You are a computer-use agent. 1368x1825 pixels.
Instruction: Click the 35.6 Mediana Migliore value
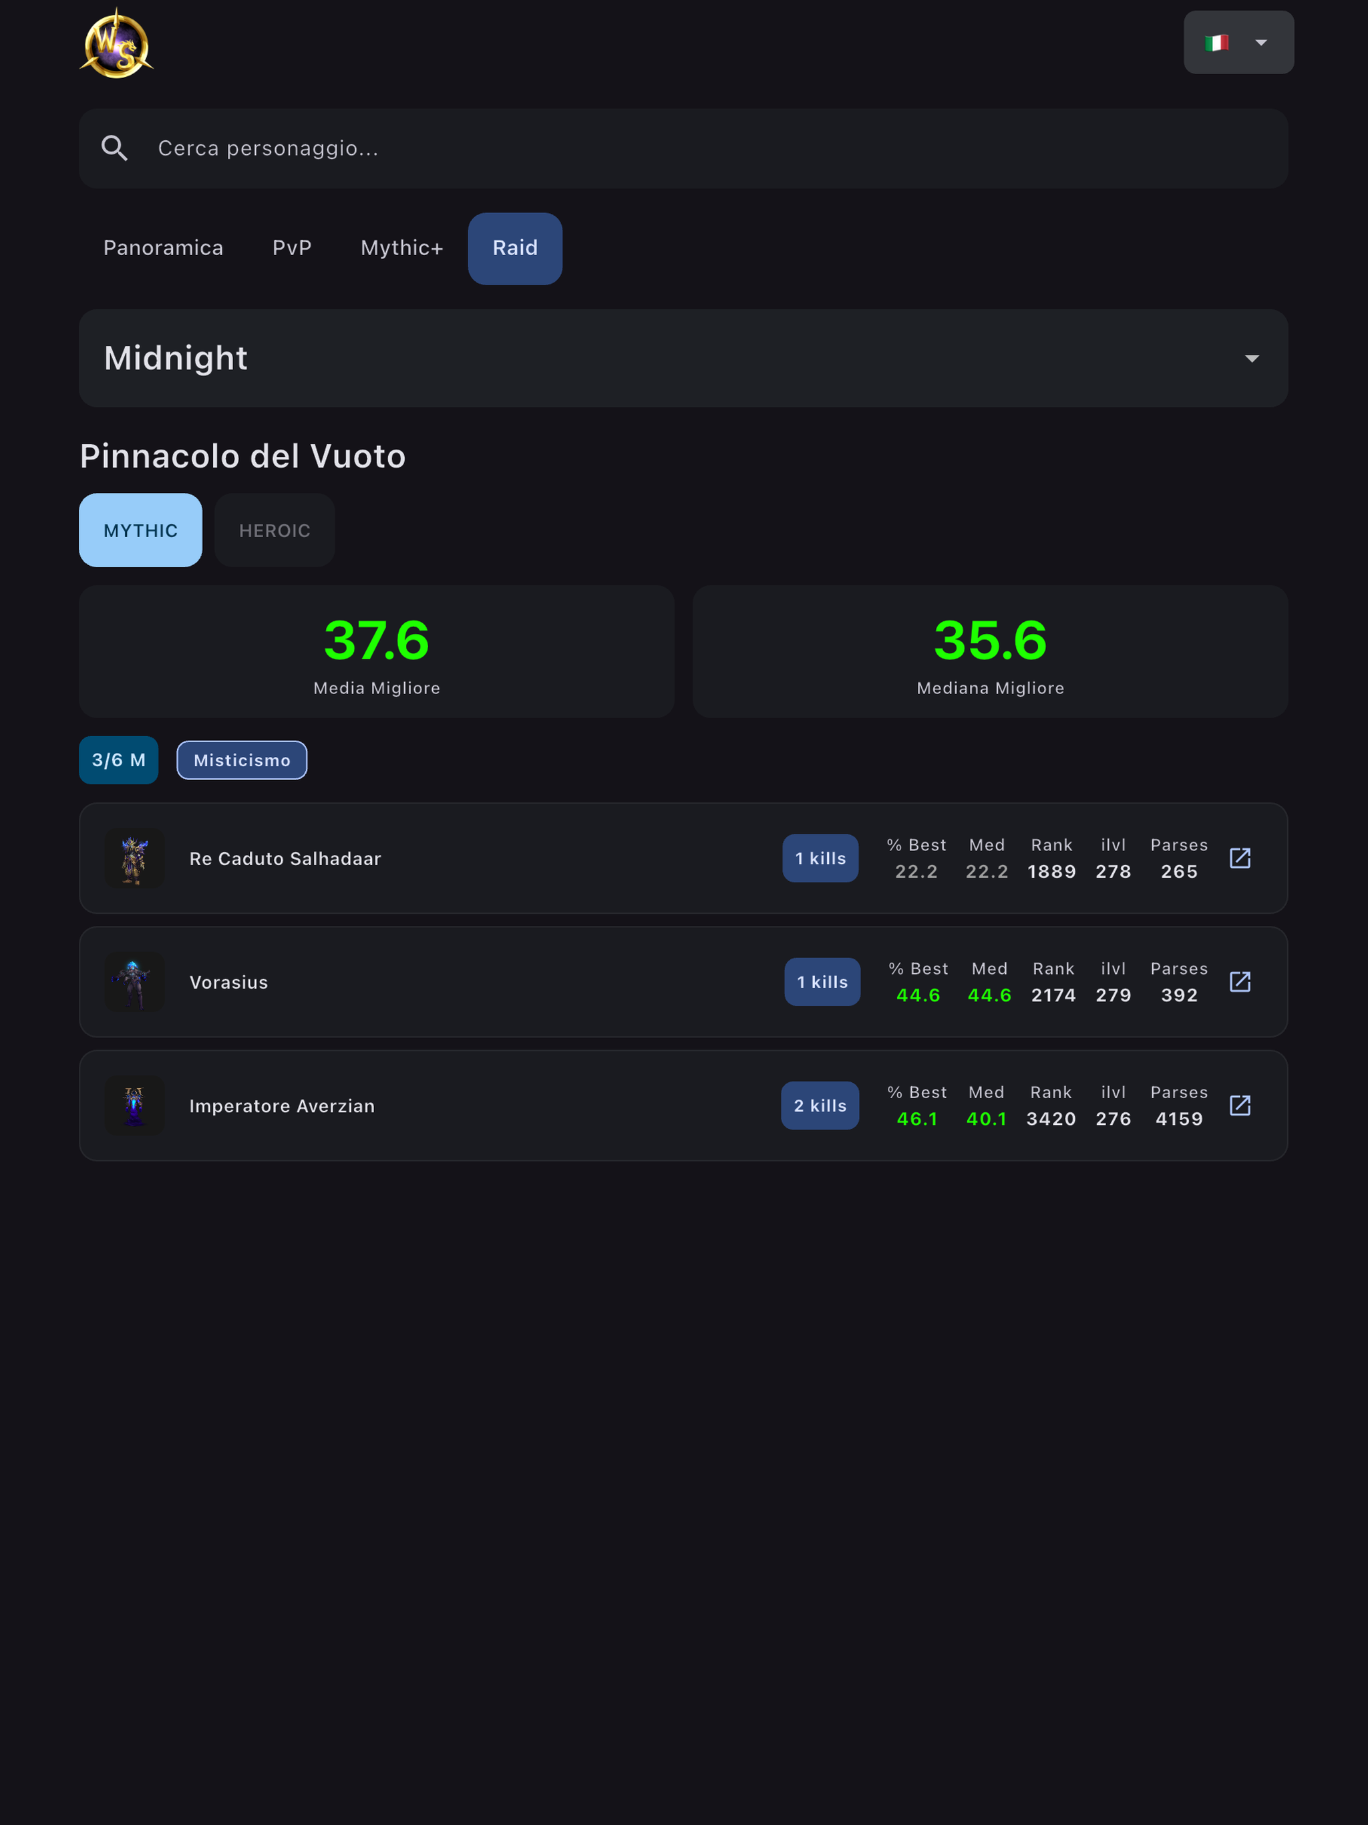click(990, 640)
